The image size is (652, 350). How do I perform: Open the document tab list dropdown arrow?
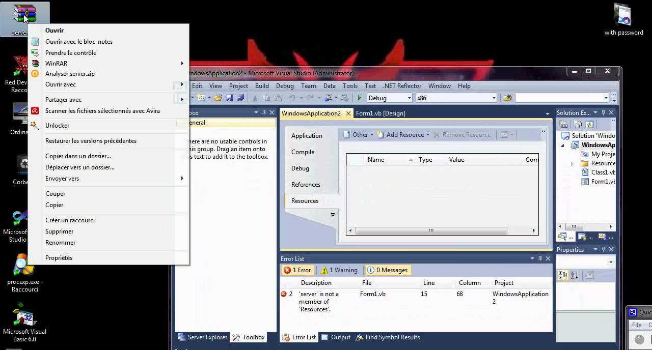coord(548,113)
